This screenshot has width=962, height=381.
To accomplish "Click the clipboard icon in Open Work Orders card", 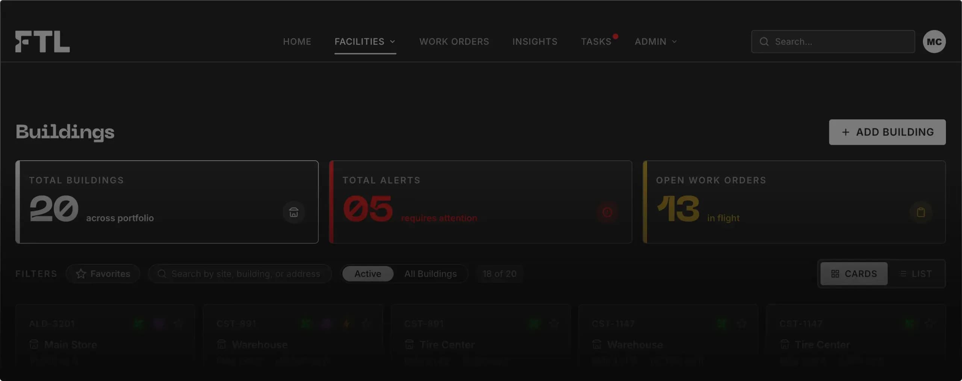I will click(921, 212).
